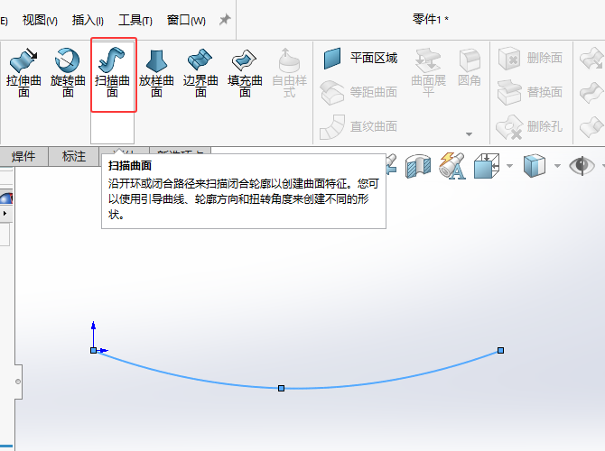The image size is (605, 451).
Task: Select the 扫描曲面 swept surface tool
Action: click(x=113, y=72)
